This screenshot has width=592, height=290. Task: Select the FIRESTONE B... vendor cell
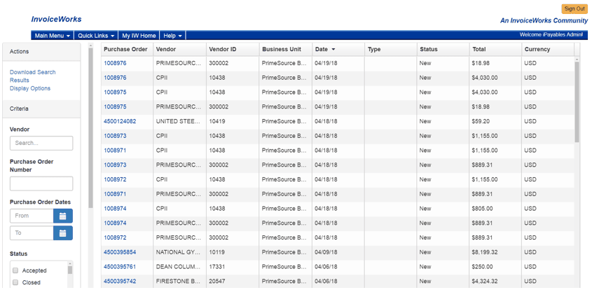click(180, 282)
